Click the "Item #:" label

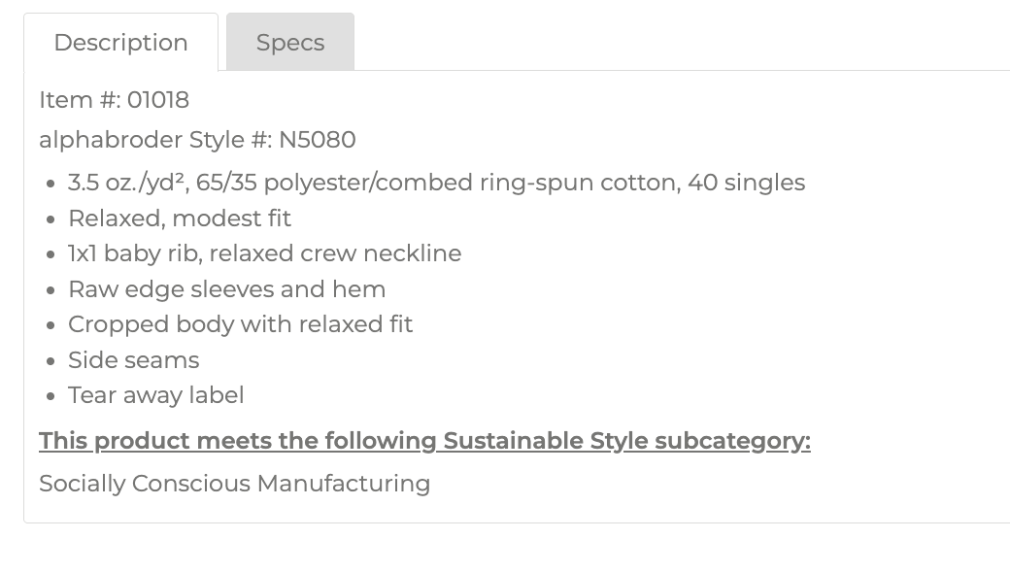tap(80, 100)
